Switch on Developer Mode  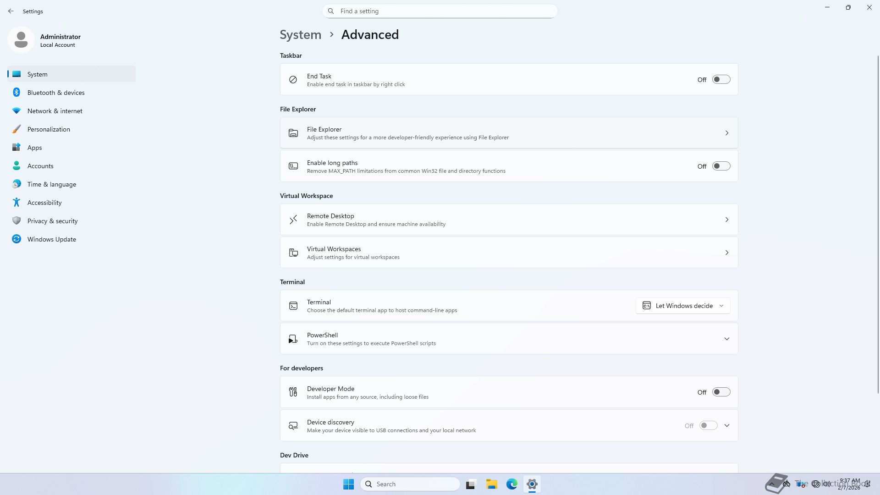721,392
